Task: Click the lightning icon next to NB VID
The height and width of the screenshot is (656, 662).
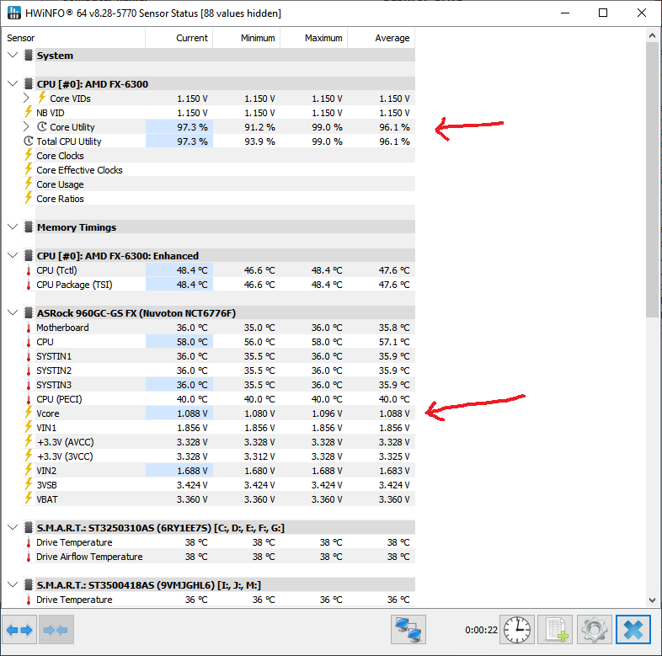Action: pos(29,112)
